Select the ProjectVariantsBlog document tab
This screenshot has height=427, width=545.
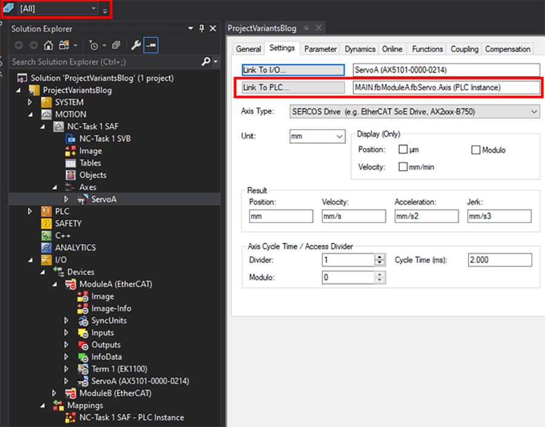262,28
